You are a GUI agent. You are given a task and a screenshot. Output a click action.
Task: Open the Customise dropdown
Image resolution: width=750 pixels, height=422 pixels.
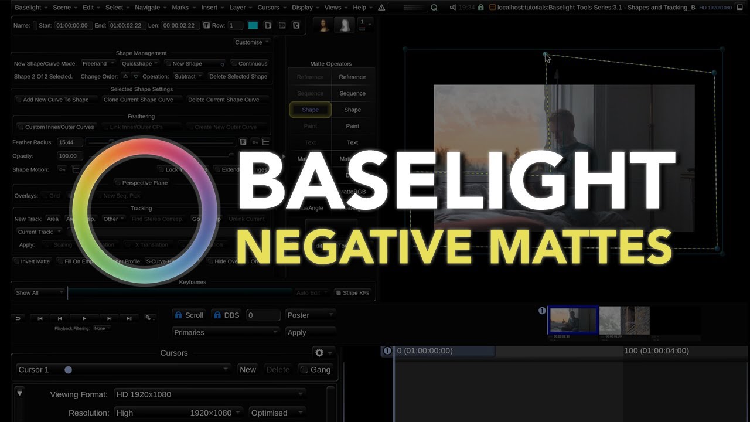coord(252,42)
